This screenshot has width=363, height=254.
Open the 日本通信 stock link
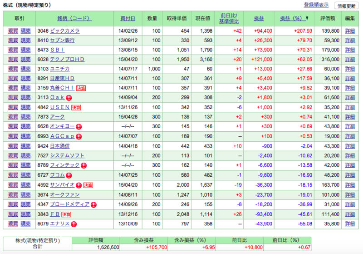click(x=60, y=146)
